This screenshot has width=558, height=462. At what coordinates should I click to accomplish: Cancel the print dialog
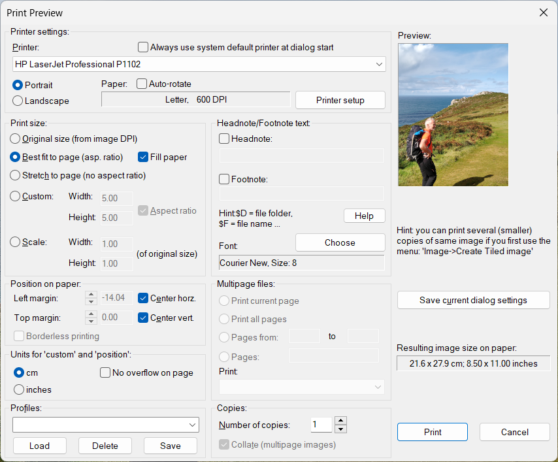coord(515,432)
